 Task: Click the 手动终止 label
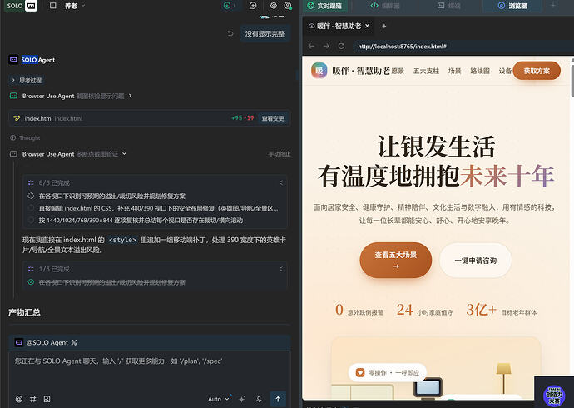point(280,154)
